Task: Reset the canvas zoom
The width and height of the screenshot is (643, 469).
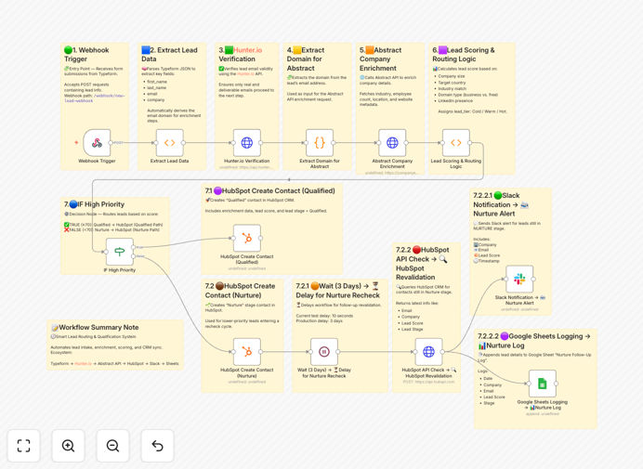Action: point(157,446)
